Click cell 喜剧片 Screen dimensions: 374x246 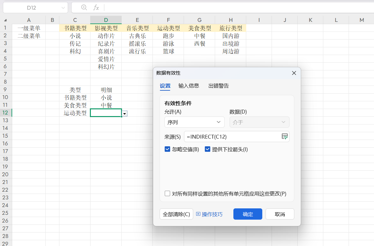pyautogui.click(x=106, y=51)
